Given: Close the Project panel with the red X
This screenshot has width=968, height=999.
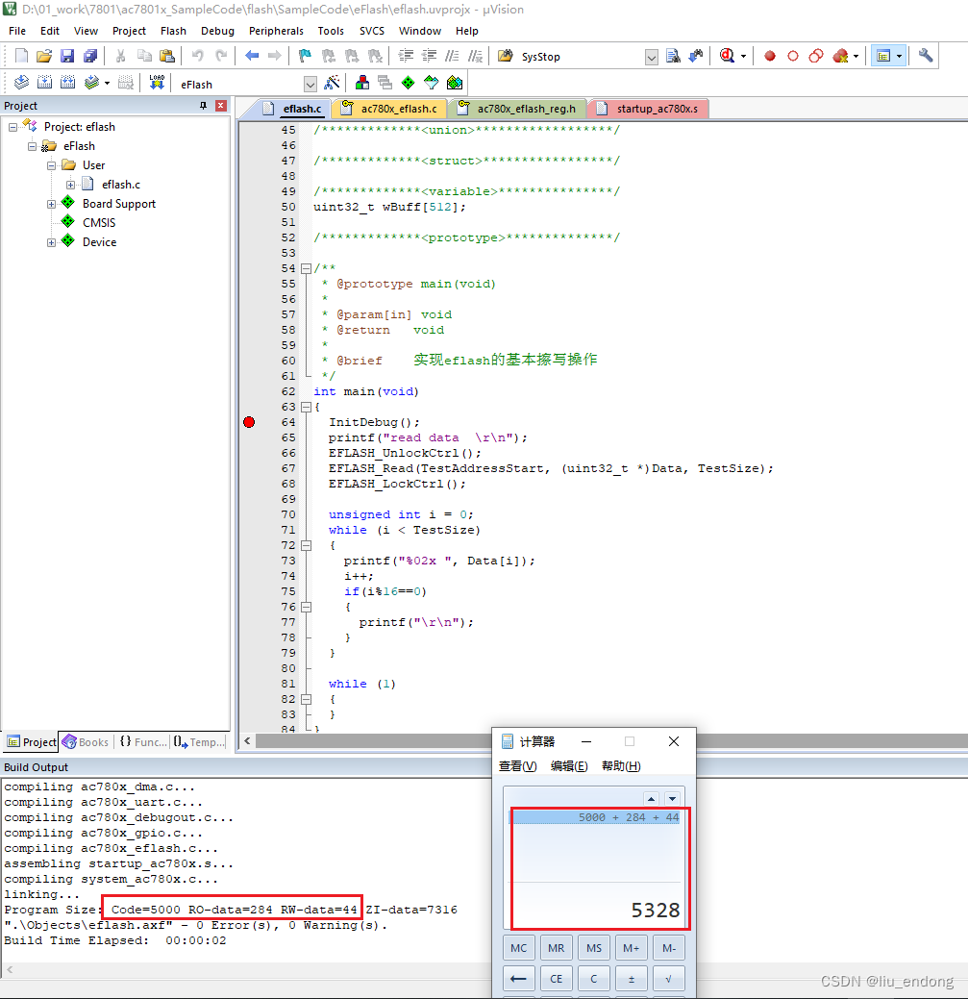Looking at the screenshot, I should click(221, 106).
